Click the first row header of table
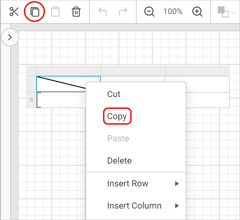240x220 pixels. pos(31,84)
